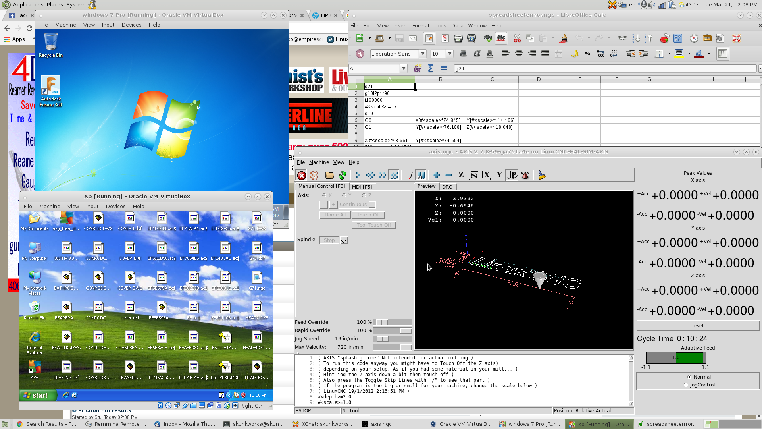Open the AXIS Machine menu

click(x=319, y=162)
